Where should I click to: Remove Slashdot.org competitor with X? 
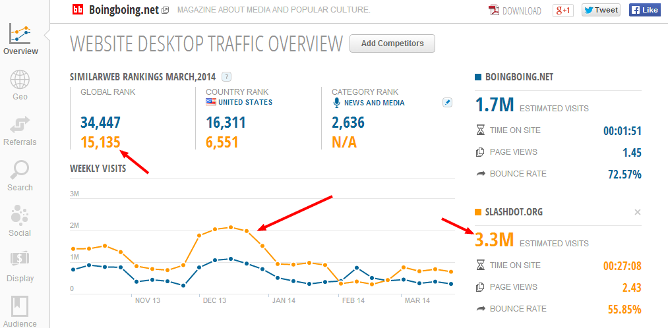(637, 212)
